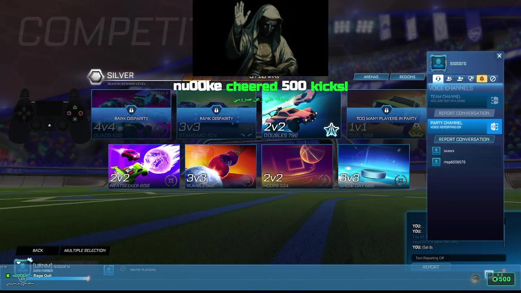The image size is (521, 293).
Task: Select the locked Standard 3v3 playlist
Action: (216, 114)
